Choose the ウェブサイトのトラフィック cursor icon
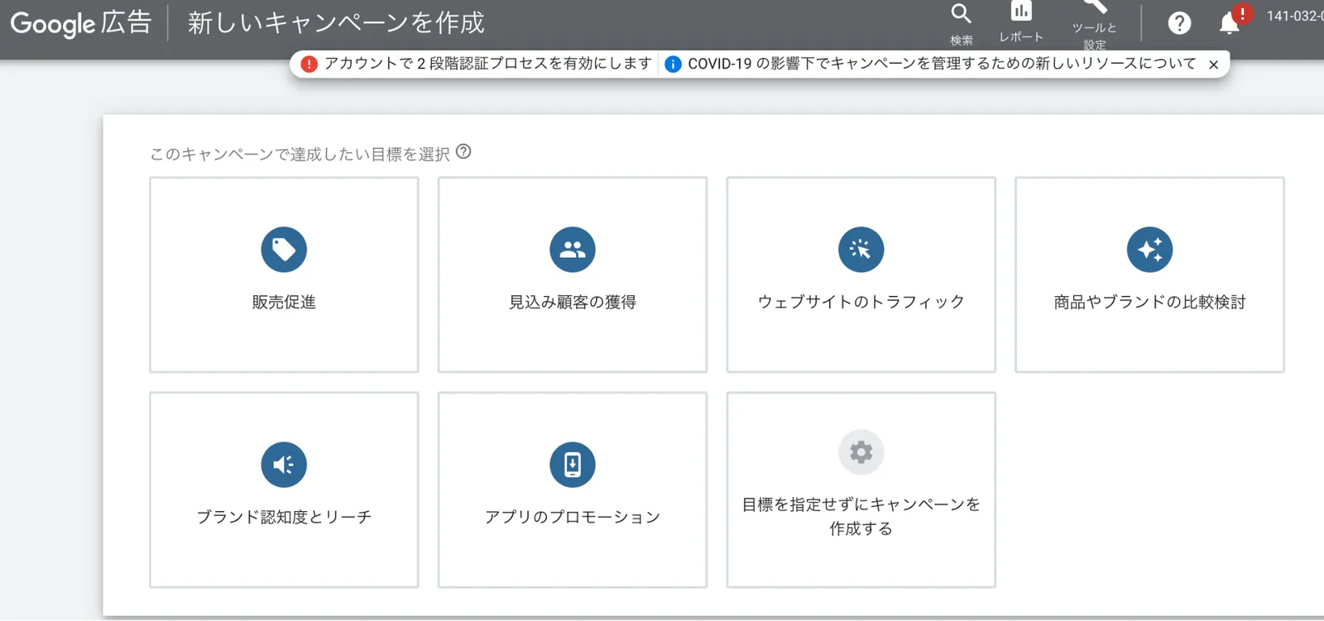 [861, 250]
